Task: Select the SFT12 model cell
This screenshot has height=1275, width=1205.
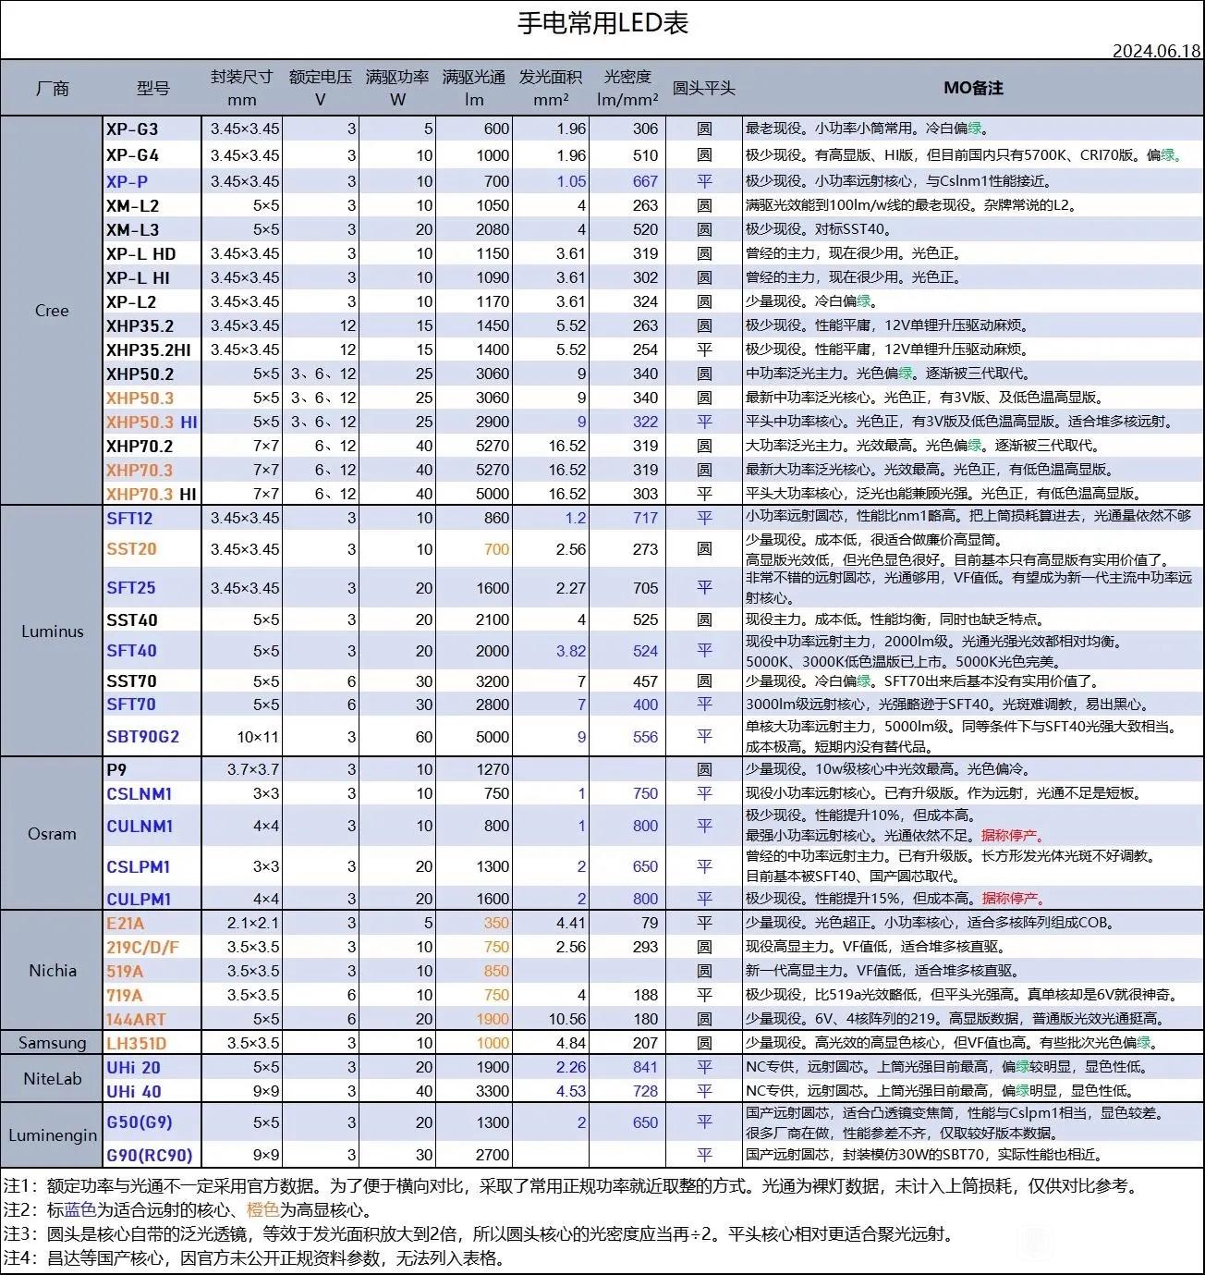Action: pyautogui.click(x=152, y=518)
